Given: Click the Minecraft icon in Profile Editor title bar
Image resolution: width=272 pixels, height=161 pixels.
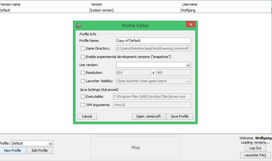Looking at the screenshot, I should (79, 25).
